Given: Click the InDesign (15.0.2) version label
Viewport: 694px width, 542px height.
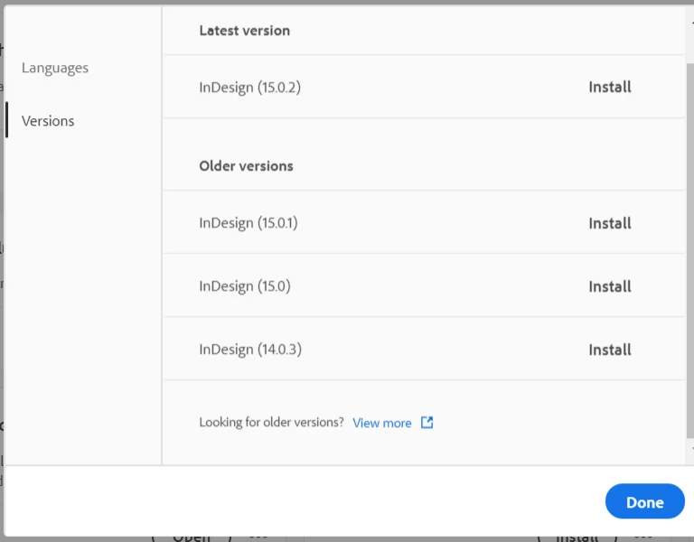Looking at the screenshot, I should point(249,87).
